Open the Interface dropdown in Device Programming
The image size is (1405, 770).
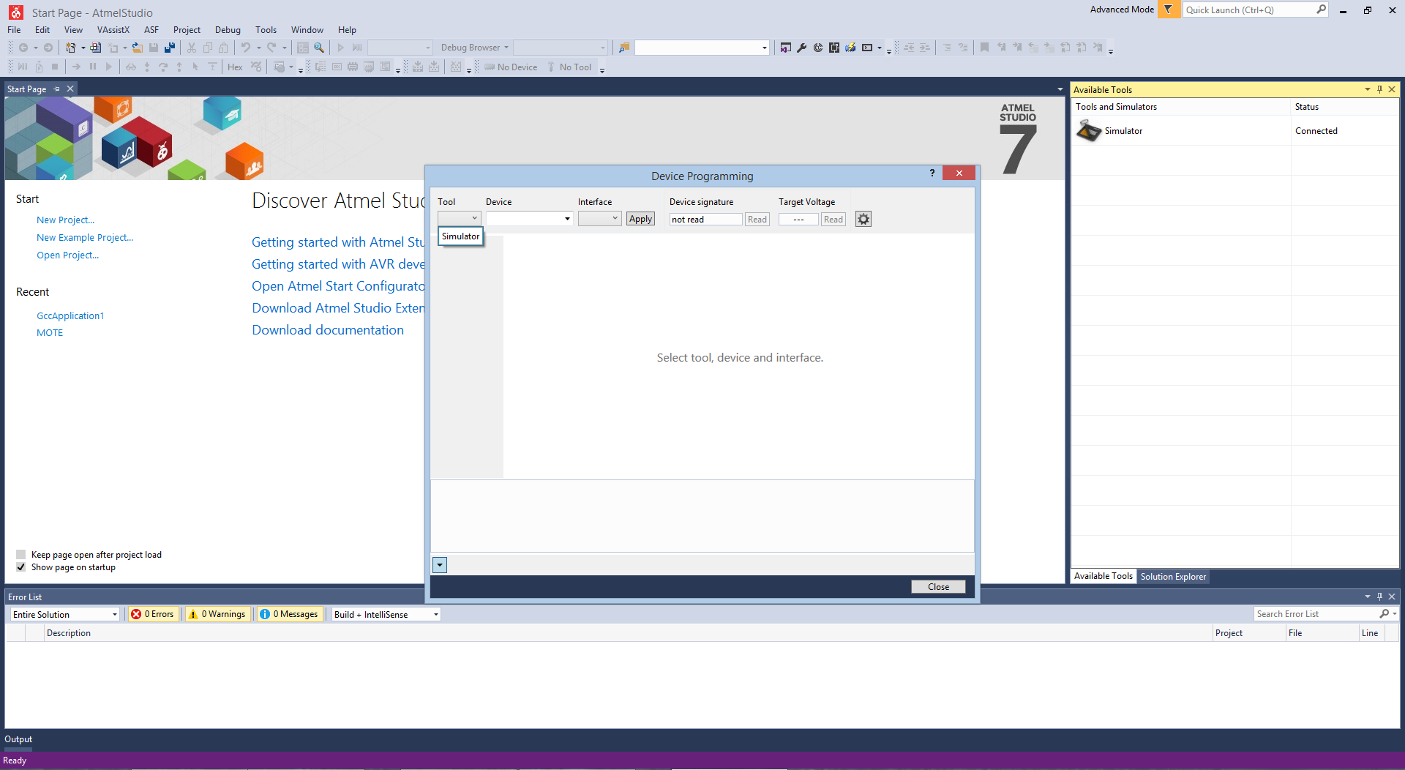pos(600,218)
